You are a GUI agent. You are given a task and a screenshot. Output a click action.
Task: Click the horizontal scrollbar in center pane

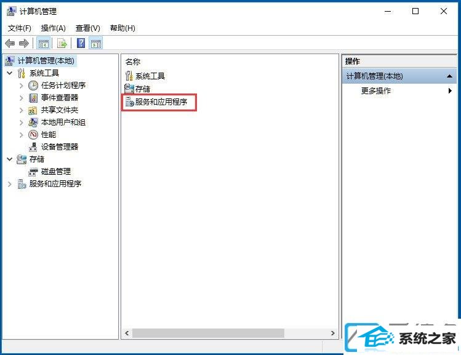[x=208, y=333]
